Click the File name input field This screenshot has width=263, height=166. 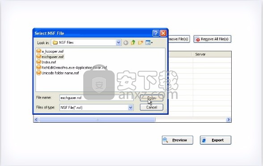(97, 98)
